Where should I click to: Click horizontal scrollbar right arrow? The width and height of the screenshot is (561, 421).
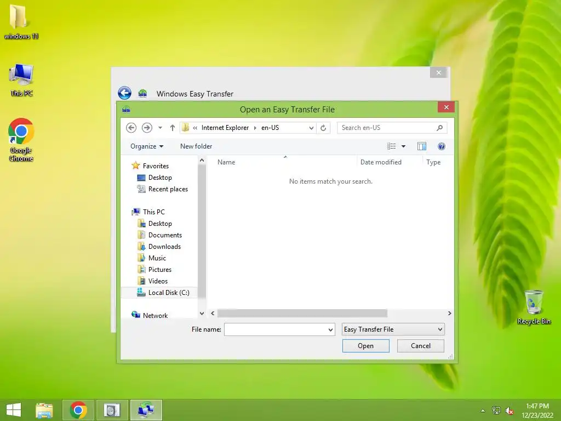pos(450,313)
